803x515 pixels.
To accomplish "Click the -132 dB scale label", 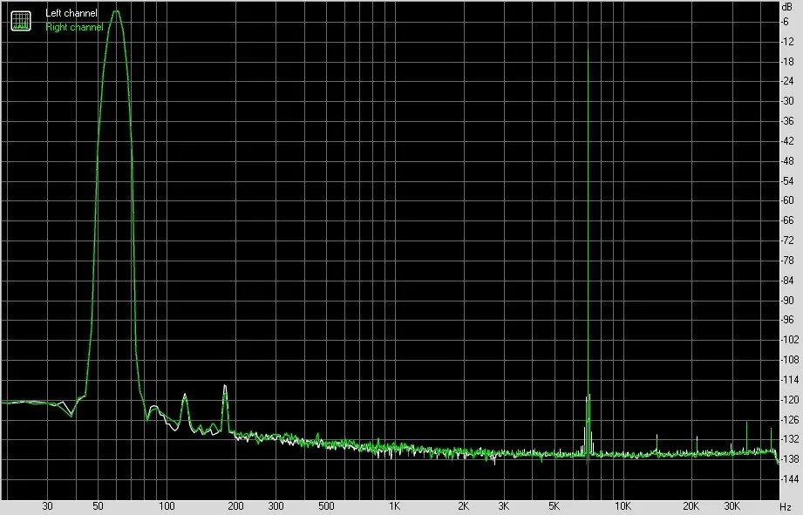I will pos(789,438).
